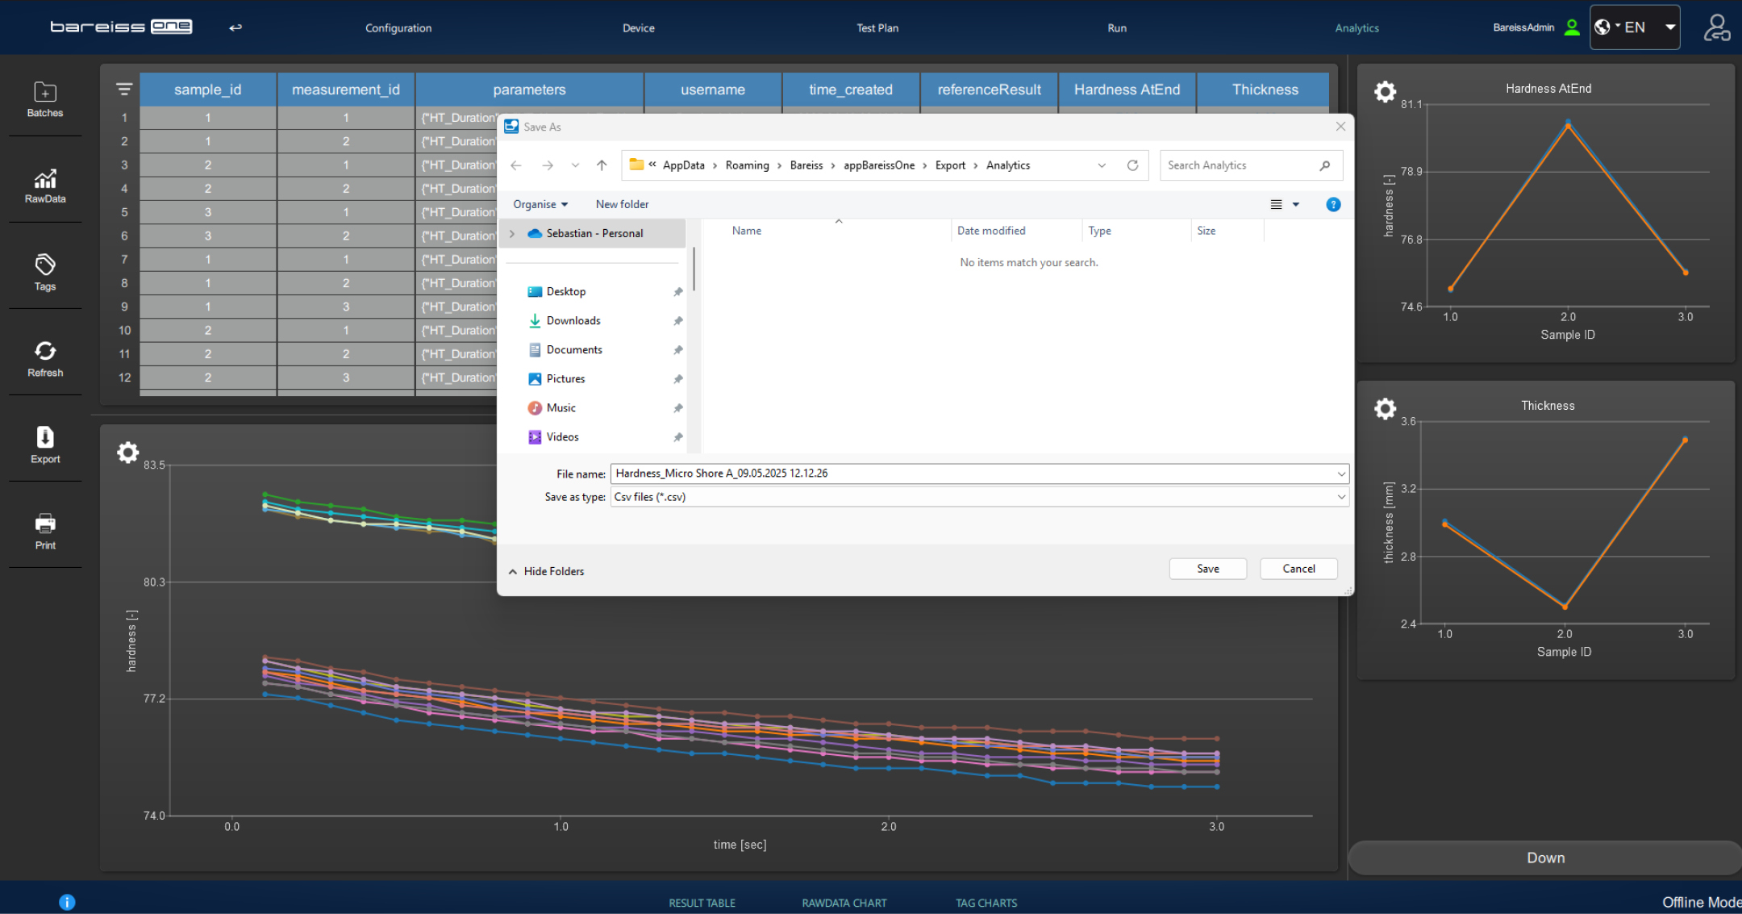Open the Save as type combo box
Screen dimensions: 1742x914
coord(979,497)
